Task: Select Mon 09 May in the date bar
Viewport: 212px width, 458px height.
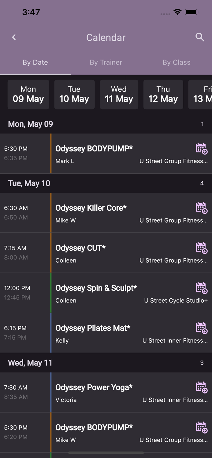Action: pyautogui.click(x=28, y=94)
